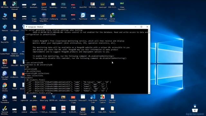This screenshot has height=116, width=206.
Task: Close the mongo.exe console window
Action: pos(147,27)
